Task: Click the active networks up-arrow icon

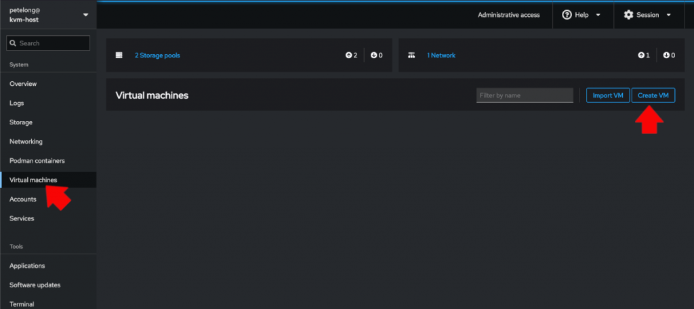Action: tap(640, 55)
